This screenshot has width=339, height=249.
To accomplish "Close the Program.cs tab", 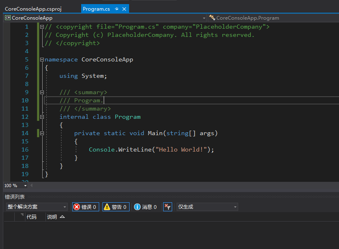I will tap(124, 9).
